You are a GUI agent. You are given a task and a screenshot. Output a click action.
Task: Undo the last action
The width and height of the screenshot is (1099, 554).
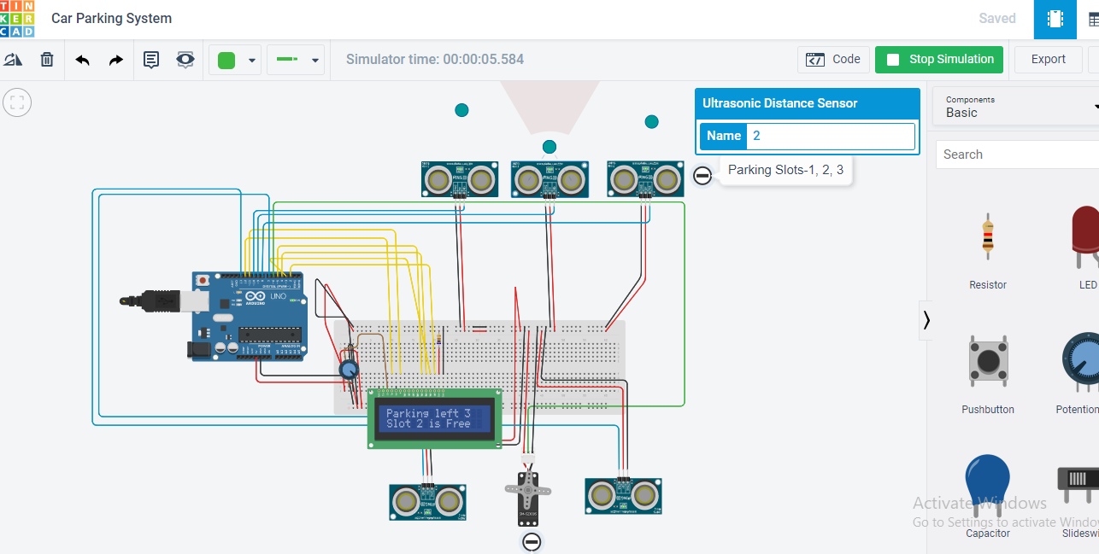coord(83,60)
